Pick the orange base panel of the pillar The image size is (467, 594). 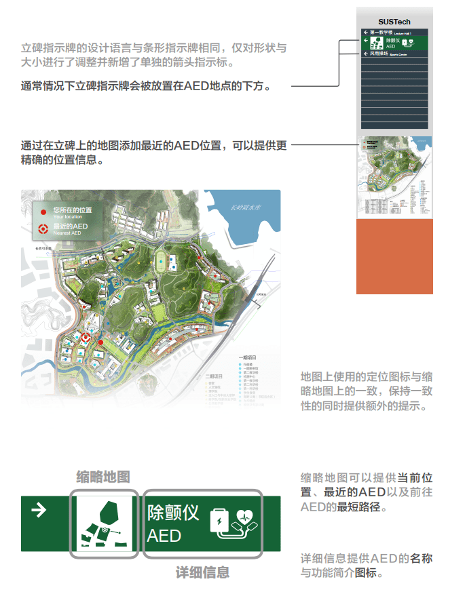pyautogui.click(x=394, y=256)
